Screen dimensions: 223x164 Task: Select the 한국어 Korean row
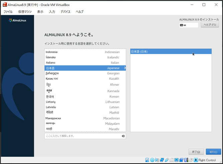click(85, 97)
